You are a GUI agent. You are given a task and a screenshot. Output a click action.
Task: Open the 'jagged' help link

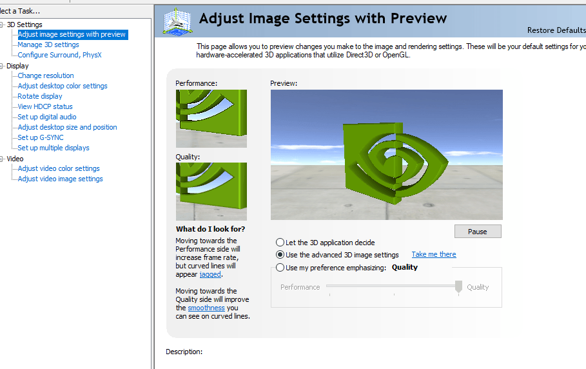pos(210,274)
